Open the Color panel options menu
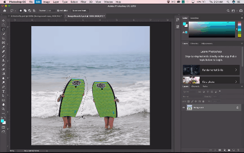The height and width of the screenshot is (153, 244). coord(242,18)
